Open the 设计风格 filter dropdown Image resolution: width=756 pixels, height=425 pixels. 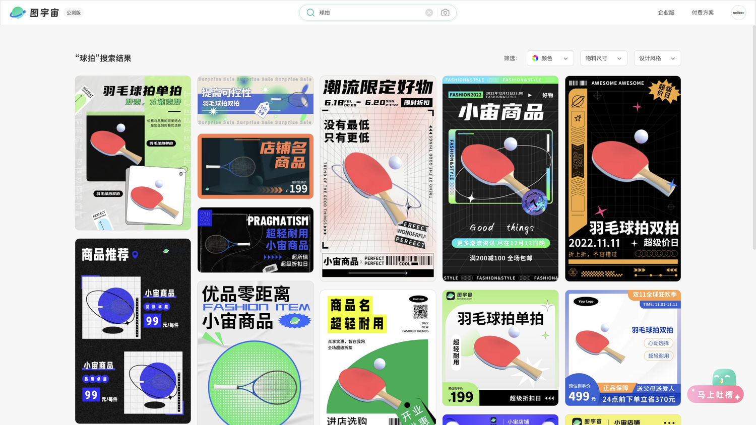[657, 58]
